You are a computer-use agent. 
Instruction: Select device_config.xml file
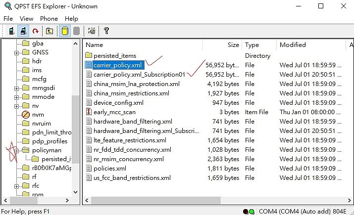118,103
